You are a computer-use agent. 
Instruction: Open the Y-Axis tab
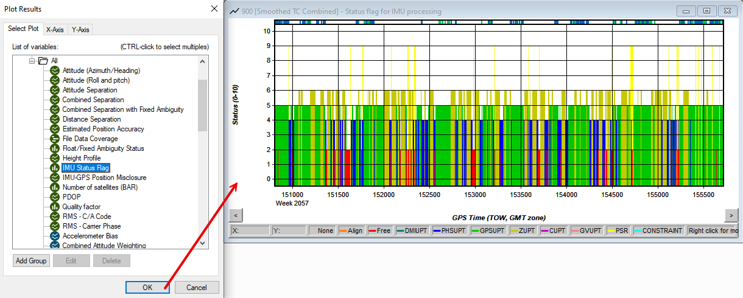[x=80, y=29]
